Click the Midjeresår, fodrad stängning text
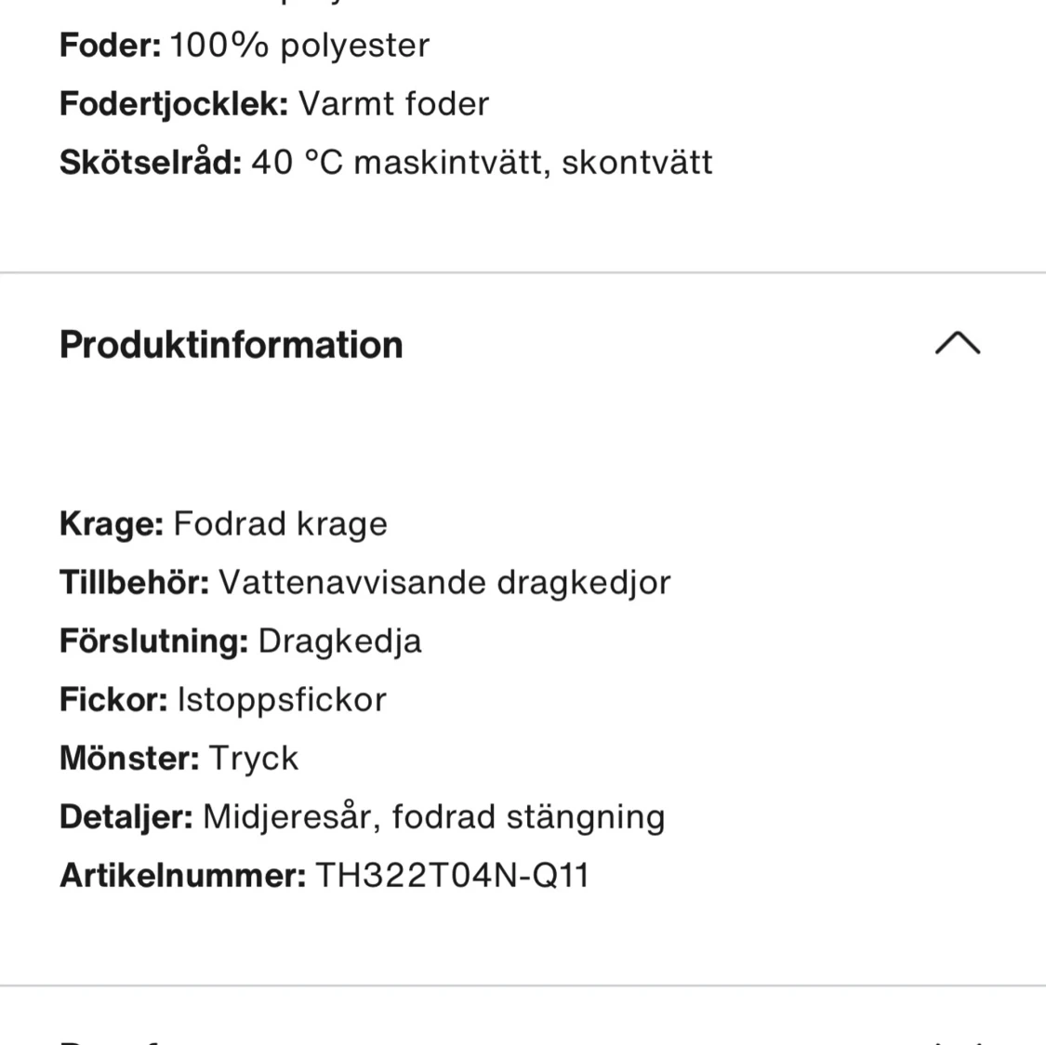The width and height of the screenshot is (1046, 1045). coord(433,817)
